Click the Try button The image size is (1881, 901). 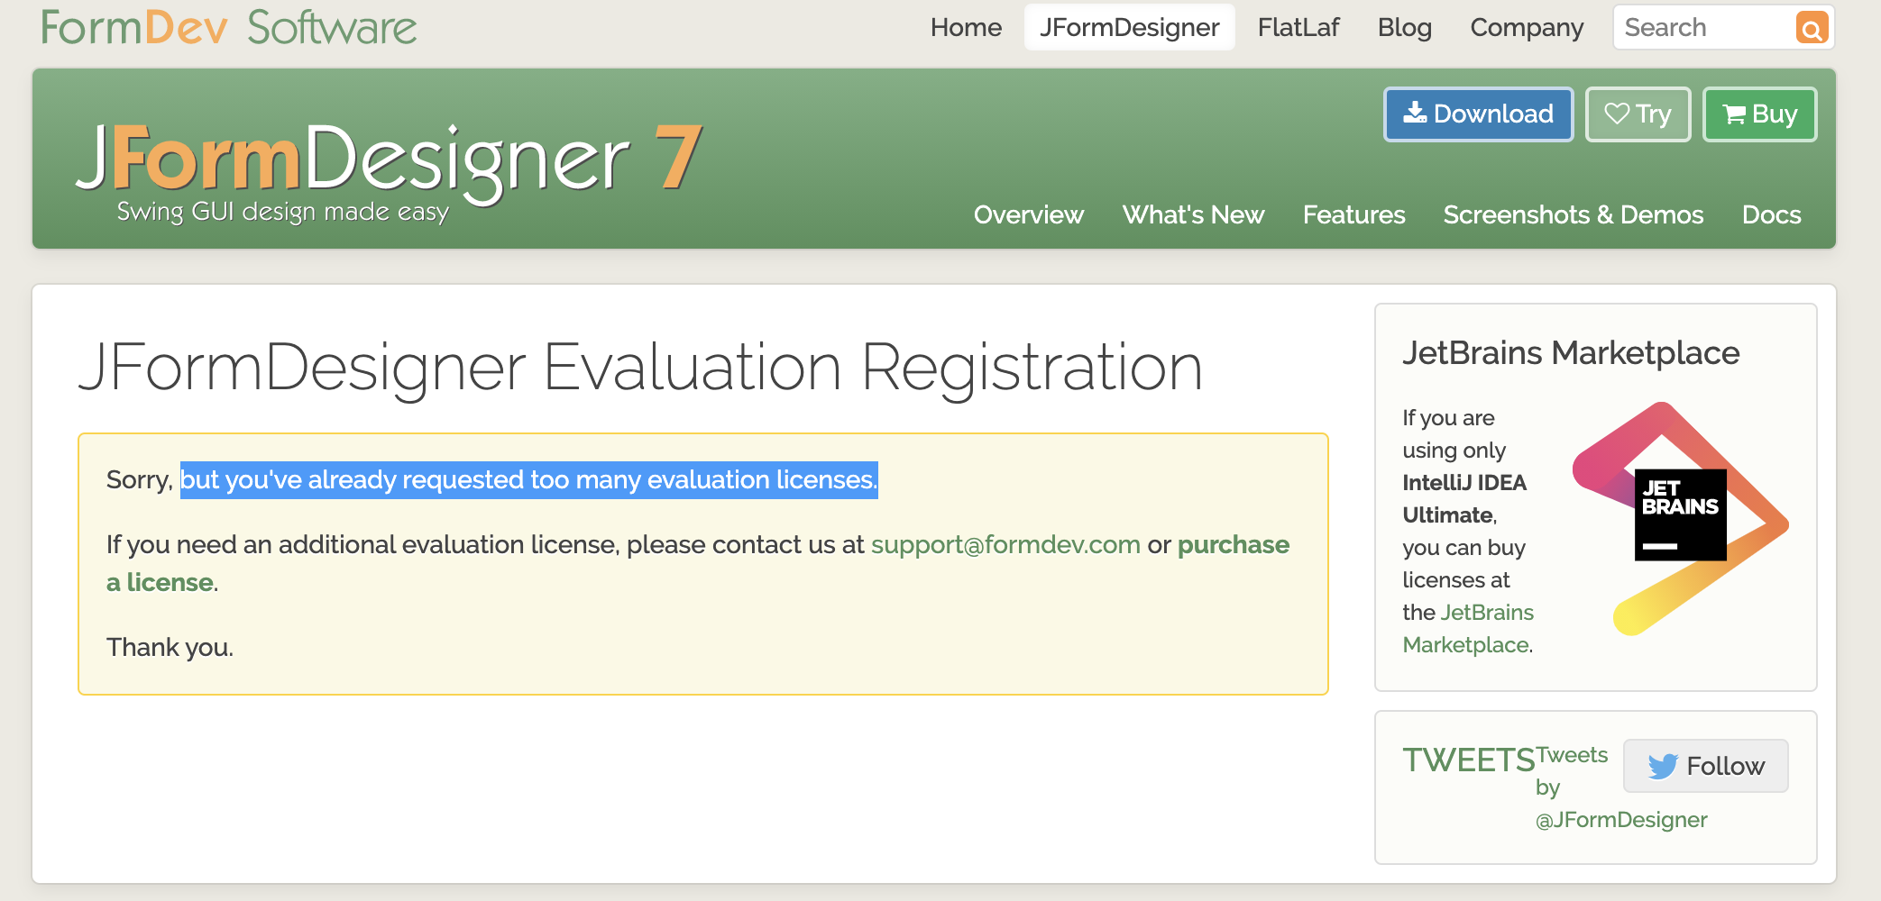point(1638,114)
